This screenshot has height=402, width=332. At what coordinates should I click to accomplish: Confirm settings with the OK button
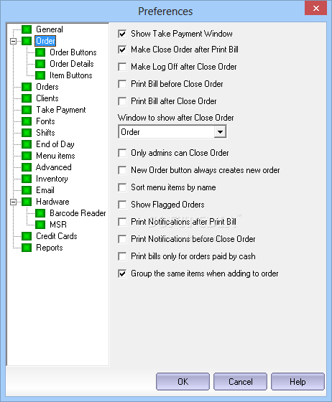tap(183, 382)
